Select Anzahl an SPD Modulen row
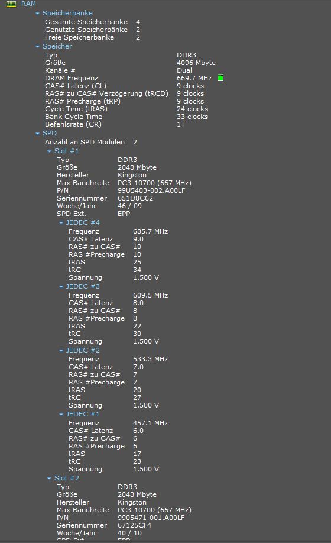This screenshot has width=331, height=543. [x=91, y=142]
